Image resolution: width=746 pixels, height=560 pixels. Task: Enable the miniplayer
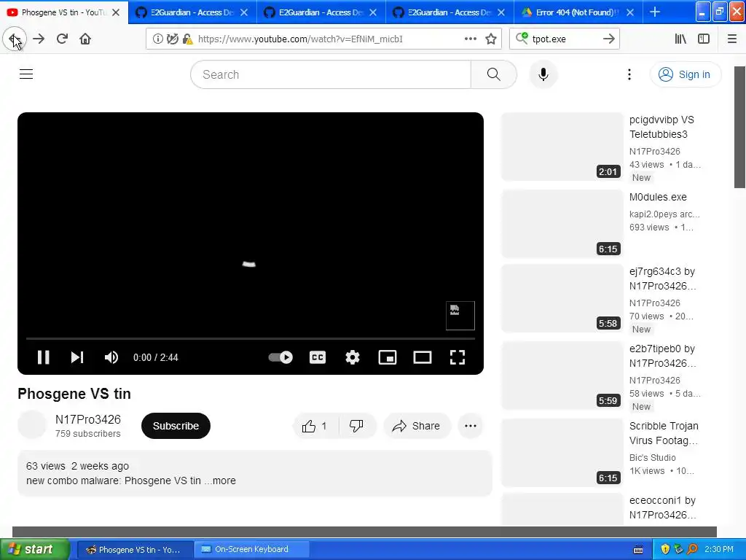388,357
